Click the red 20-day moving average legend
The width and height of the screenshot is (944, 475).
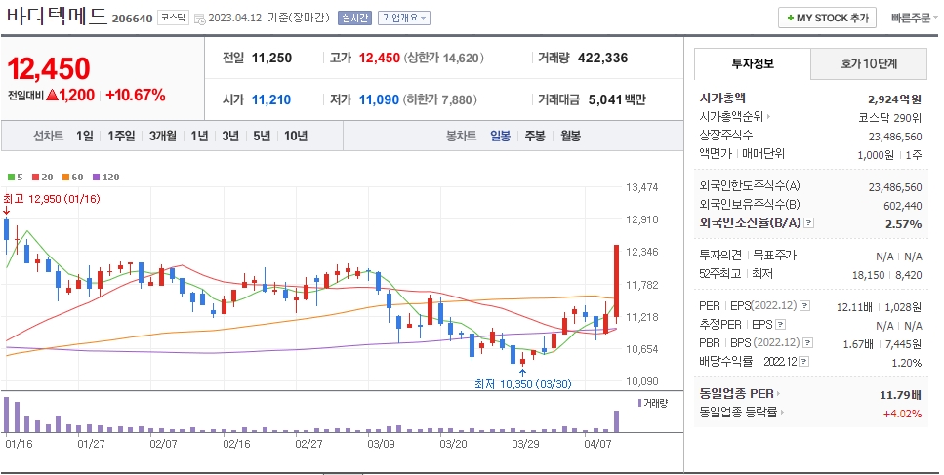coord(42,177)
